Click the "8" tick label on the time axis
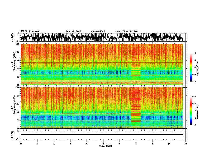 point(153,144)
